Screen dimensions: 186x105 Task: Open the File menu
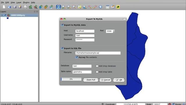pyautogui.click(x=2, y=2)
